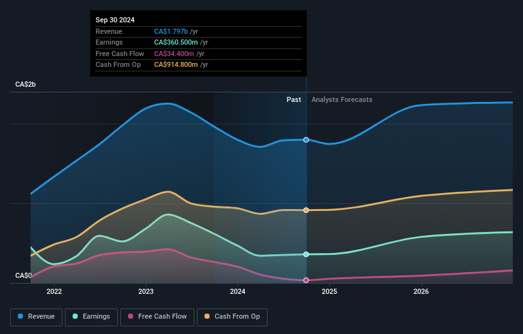This screenshot has height=334, width=523.
Task: Click the Free Cash Flow row label in tooltip
Action: (x=120, y=54)
